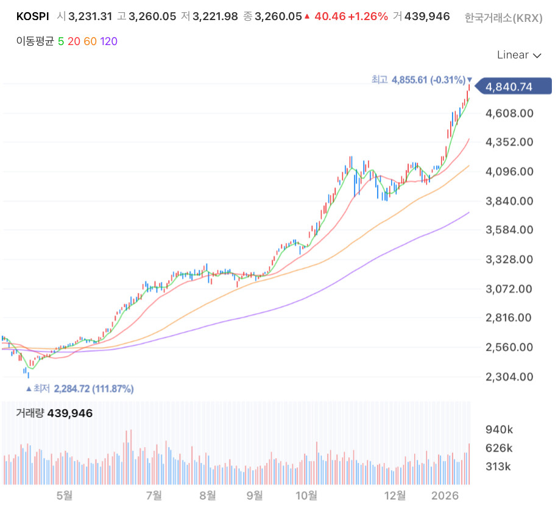558x511 pixels.
Task: Click the 이동평균 label
Action: click(35, 41)
